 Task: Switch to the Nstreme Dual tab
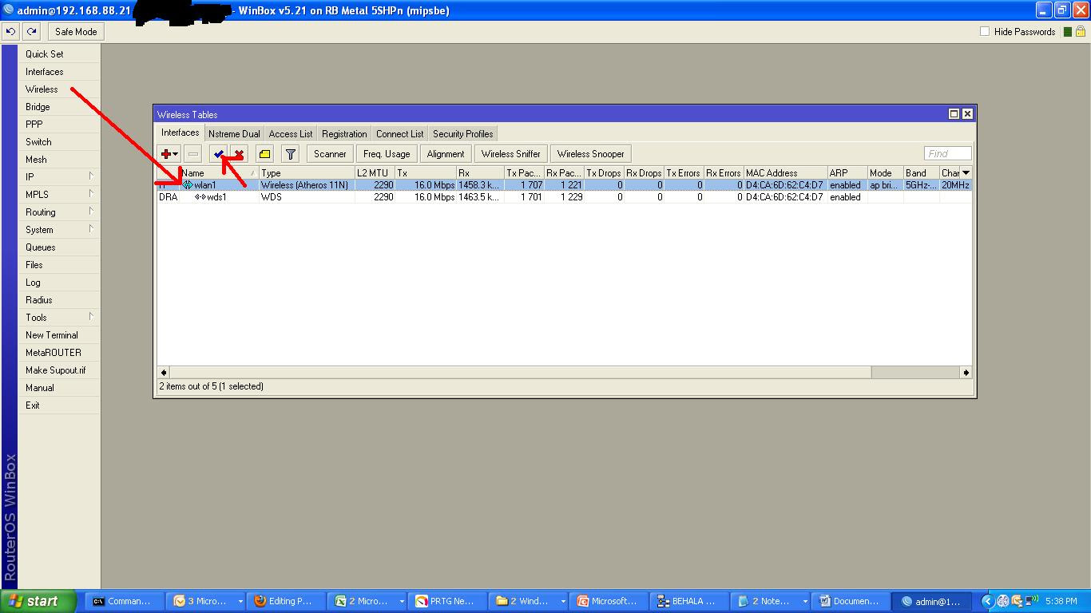tap(234, 134)
